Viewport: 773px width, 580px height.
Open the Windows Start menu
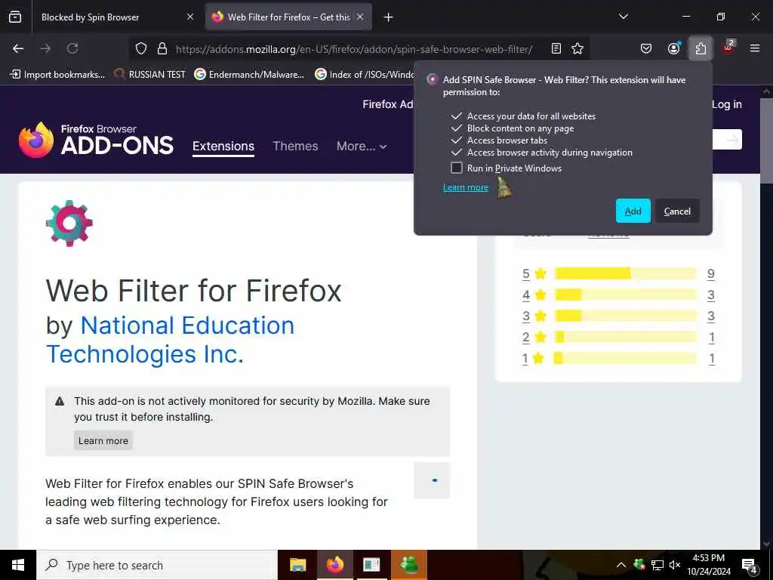tap(18, 565)
